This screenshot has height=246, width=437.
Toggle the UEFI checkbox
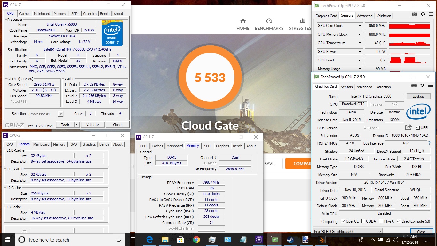(x=417, y=128)
